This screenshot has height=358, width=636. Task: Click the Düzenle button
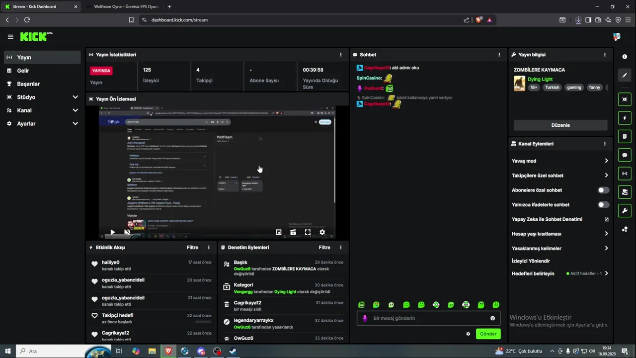[560, 125]
